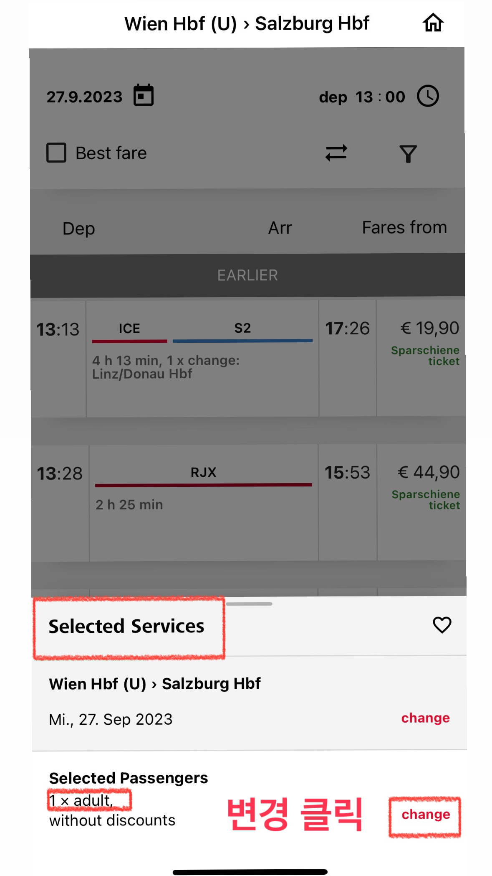Show EARLIER connections
The height and width of the screenshot is (876, 492).
pos(247,275)
